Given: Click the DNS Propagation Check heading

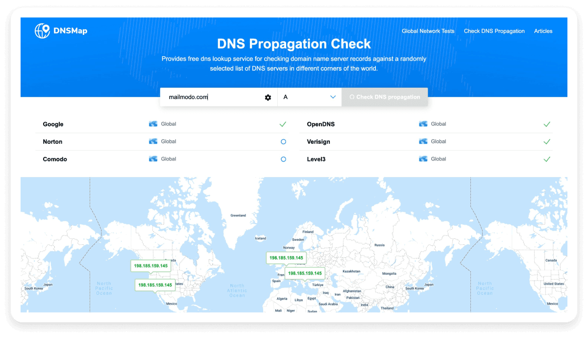Looking at the screenshot, I should [x=294, y=44].
